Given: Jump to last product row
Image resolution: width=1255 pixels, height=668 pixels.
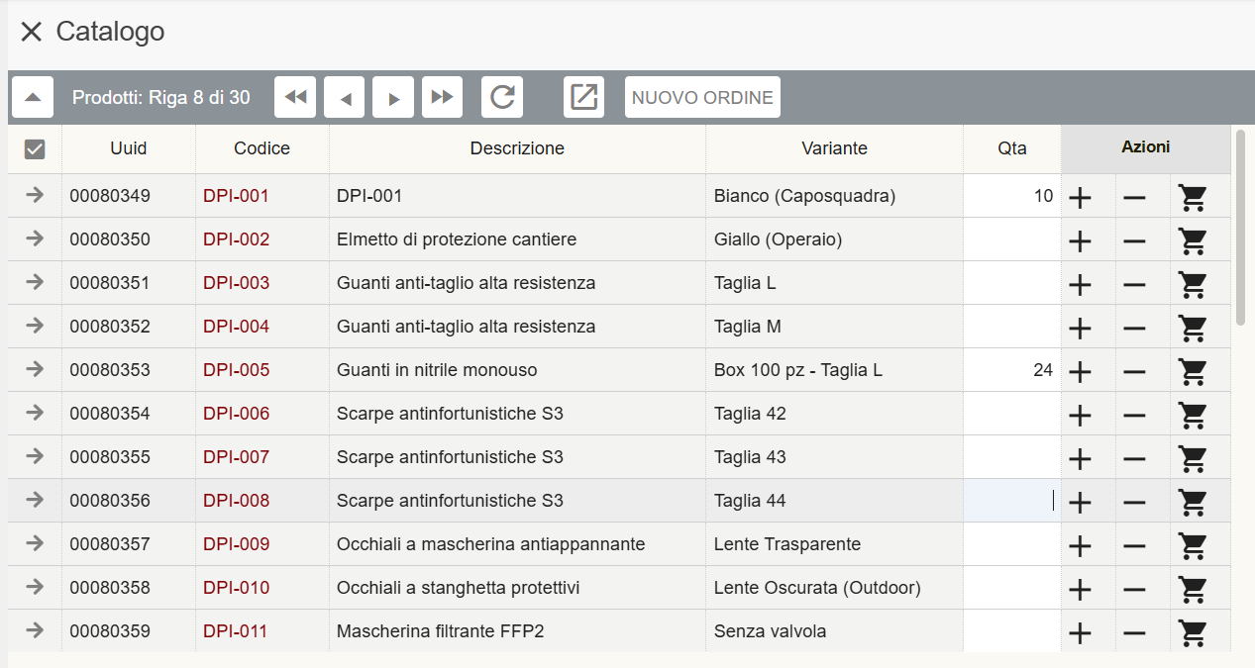Looking at the screenshot, I should coord(442,98).
